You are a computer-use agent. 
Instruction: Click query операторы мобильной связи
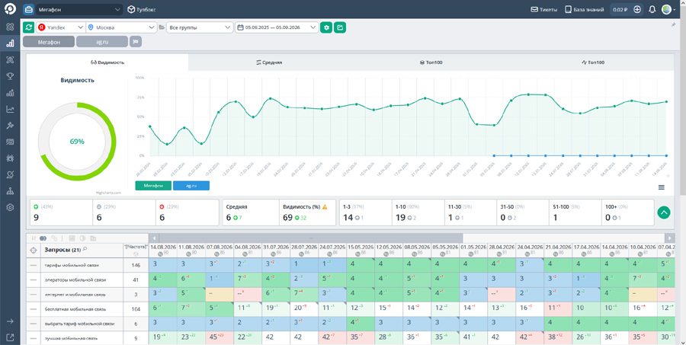point(75,280)
